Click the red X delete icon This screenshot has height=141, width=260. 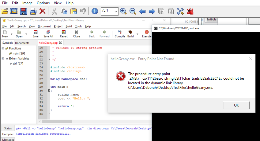click(x=43, y=11)
